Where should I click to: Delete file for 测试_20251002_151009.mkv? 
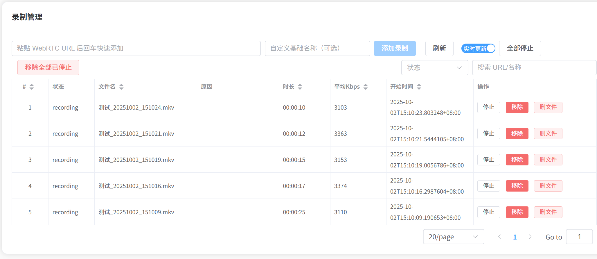[548, 212]
